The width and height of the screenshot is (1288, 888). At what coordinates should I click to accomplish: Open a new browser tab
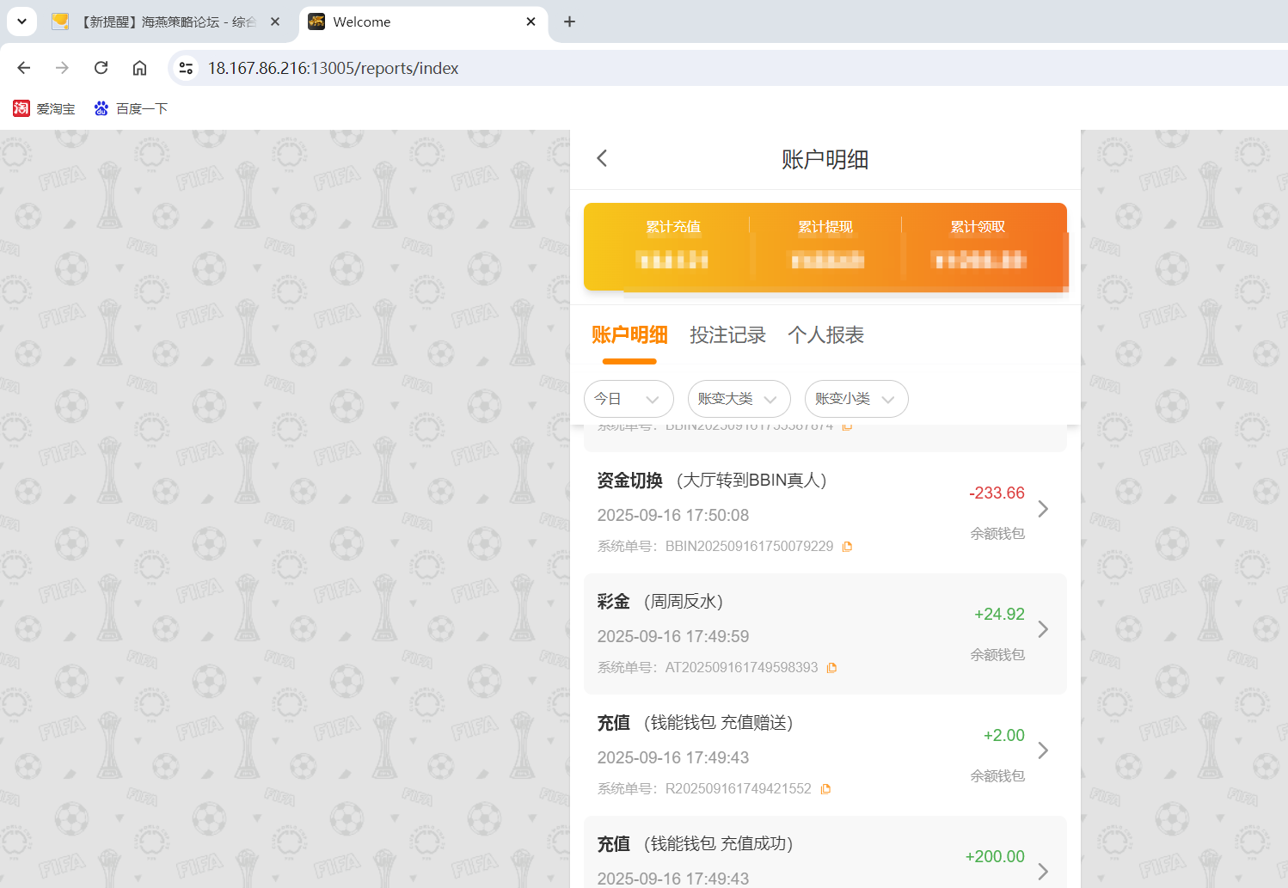[569, 21]
